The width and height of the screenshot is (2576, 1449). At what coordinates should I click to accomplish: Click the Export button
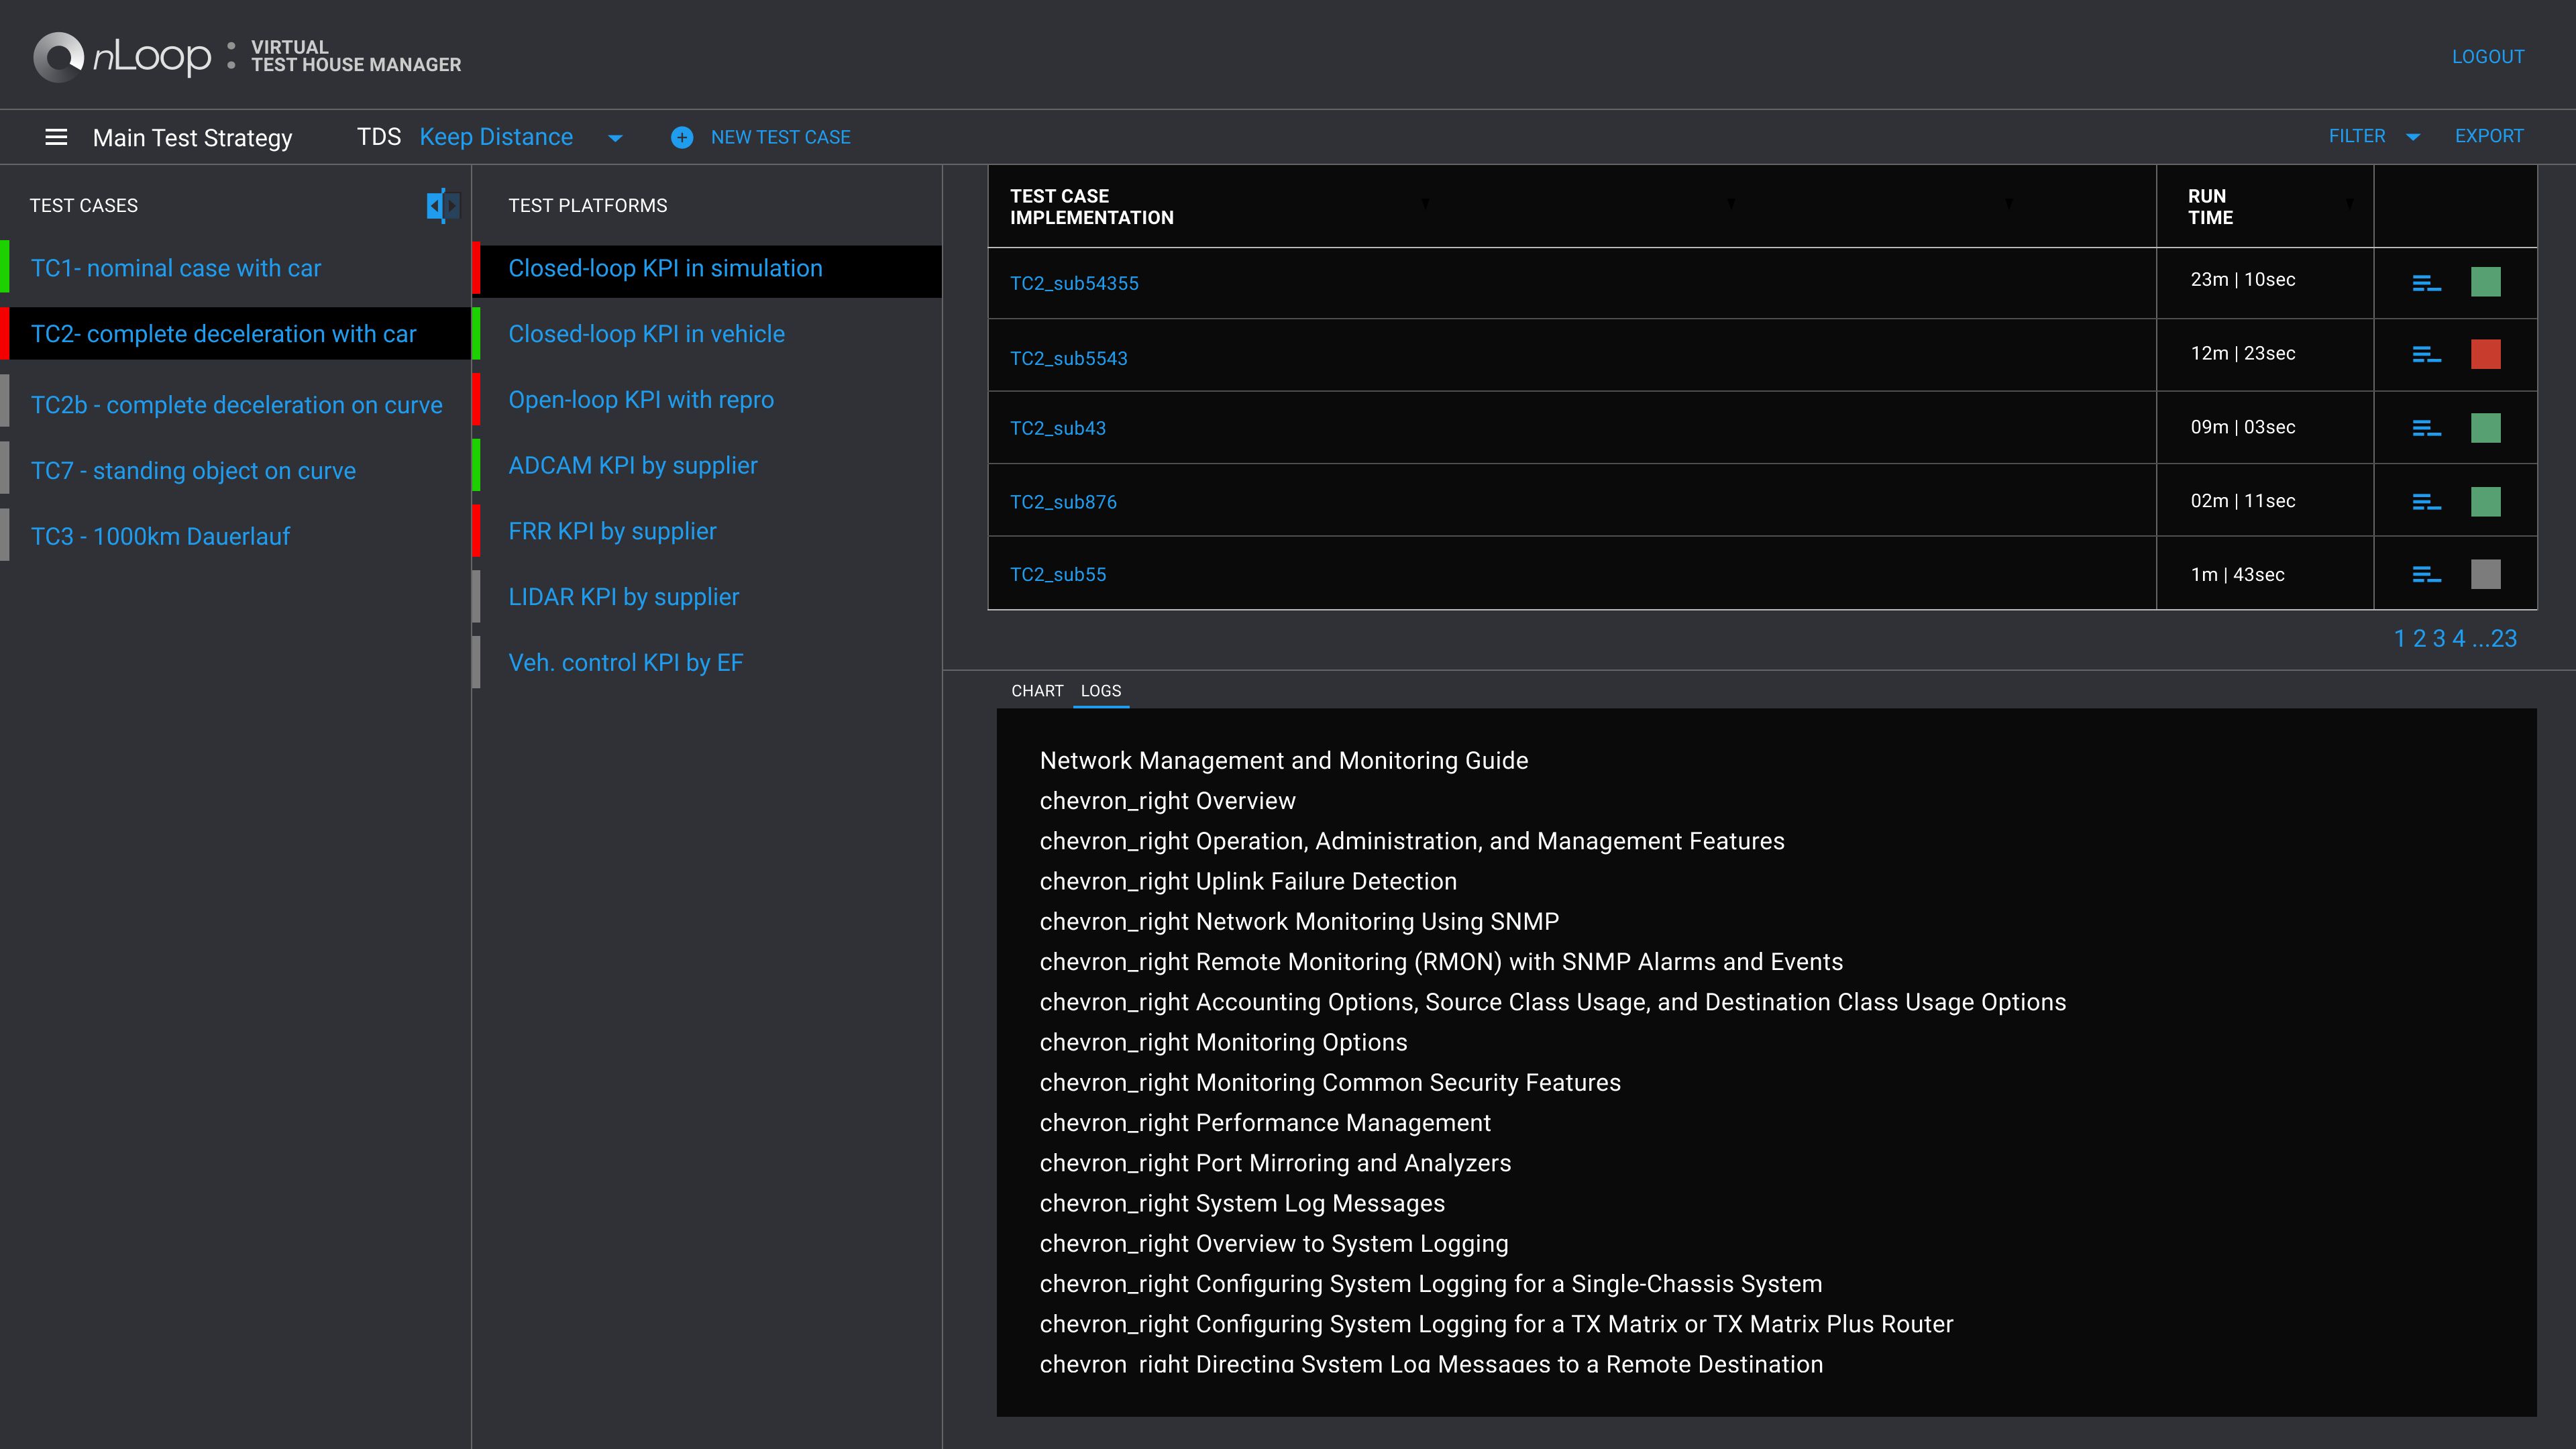pyautogui.click(x=2489, y=136)
